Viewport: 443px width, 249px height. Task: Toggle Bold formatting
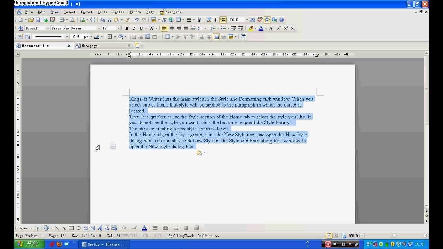click(127, 28)
